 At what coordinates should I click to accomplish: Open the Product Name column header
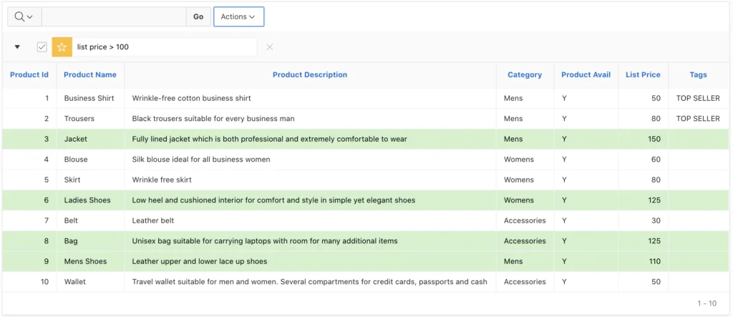coord(90,75)
